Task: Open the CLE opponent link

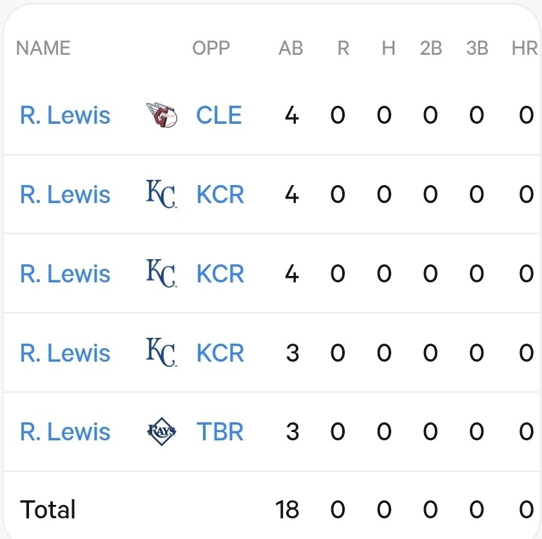Action: pyautogui.click(x=219, y=115)
